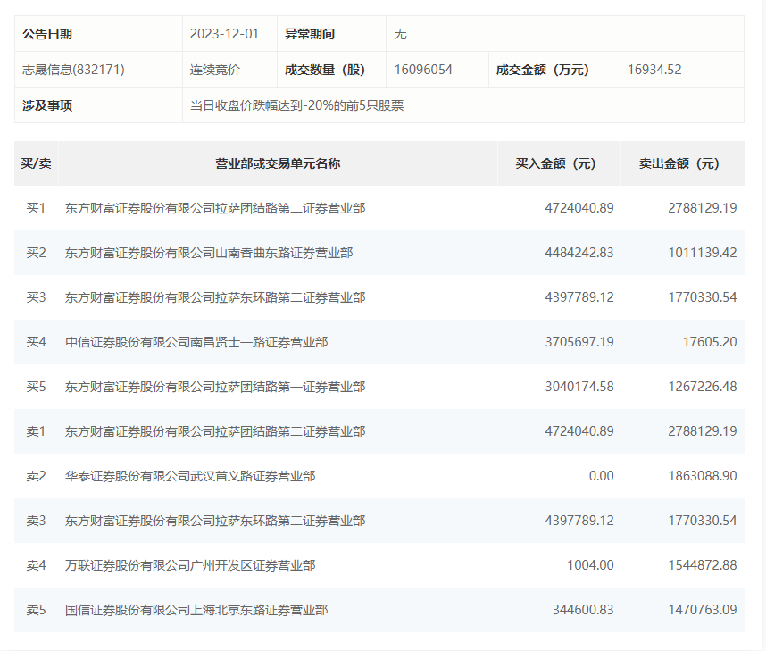Select the 买5 row label

pos(36,387)
